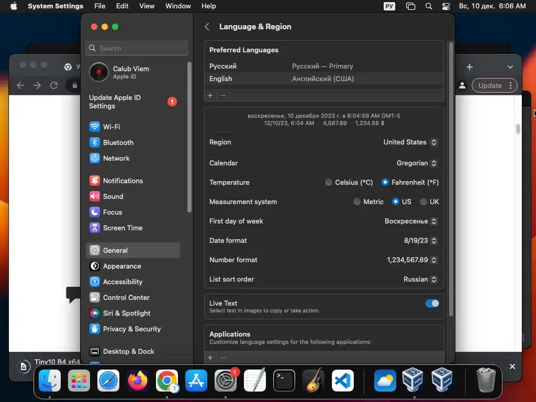The image size is (536, 402).
Task: Click the Language & Region pane scrollbar
Action: 451,179
